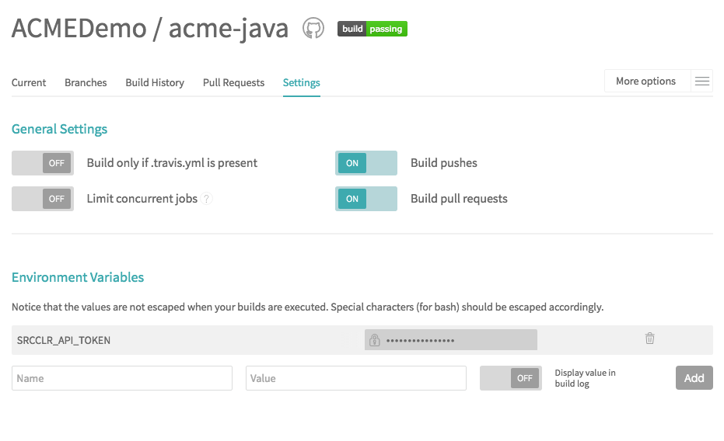The height and width of the screenshot is (441, 724).
Task: View the Pull Requests tab
Action: click(x=233, y=82)
